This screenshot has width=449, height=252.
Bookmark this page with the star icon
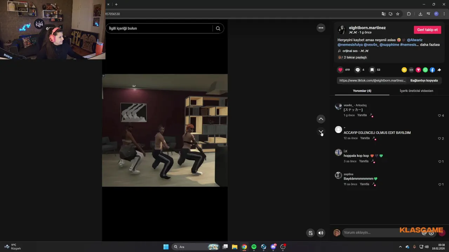tap(397, 14)
